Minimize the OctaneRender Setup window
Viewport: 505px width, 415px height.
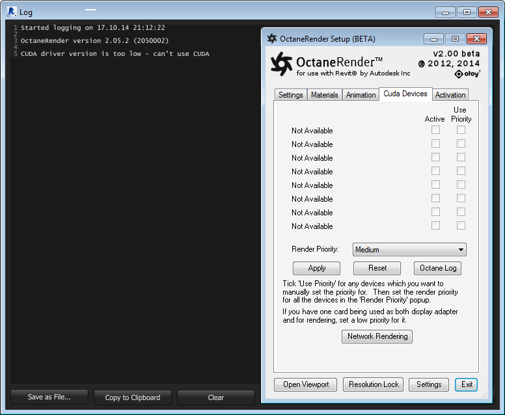pyautogui.click(x=433, y=39)
